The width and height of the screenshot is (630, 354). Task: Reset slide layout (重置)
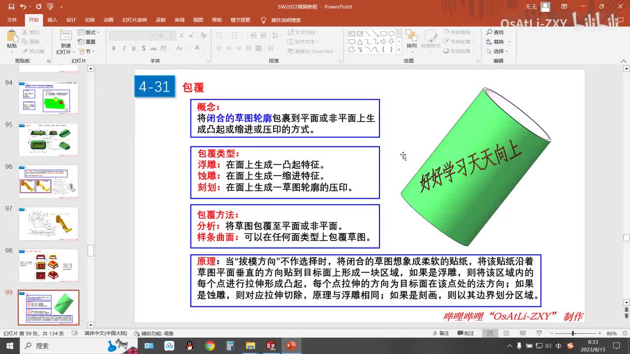(x=87, y=42)
